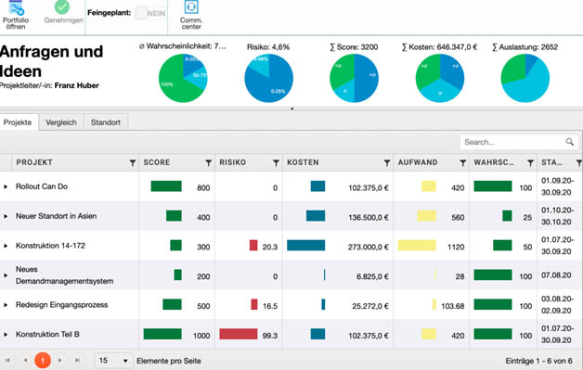The width and height of the screenshot is (583, 370).
Task: Click the panel collapse handle below the charts
Action: pyautogui.click(x=291, y=108)
